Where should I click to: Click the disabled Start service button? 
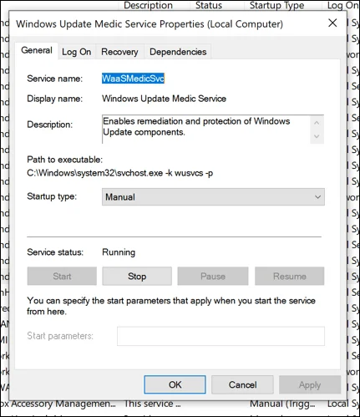pyautogui.click(x=62, y=276)
